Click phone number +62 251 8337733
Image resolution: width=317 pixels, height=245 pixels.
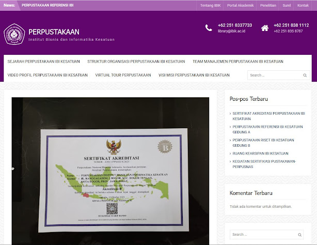[235, 25]
